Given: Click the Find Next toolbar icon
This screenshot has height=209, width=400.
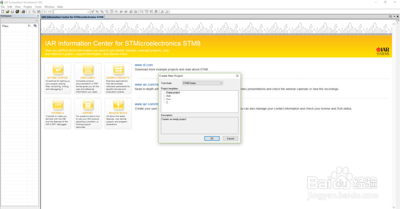Looking at the screenshot, I should pyautogui.click(x=97, y=12).
